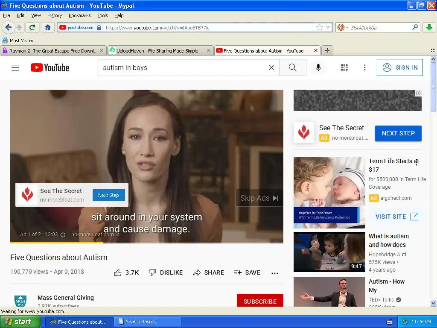Open the address bar history dropdown arrow
437x328 pixels.
(328, 27)
